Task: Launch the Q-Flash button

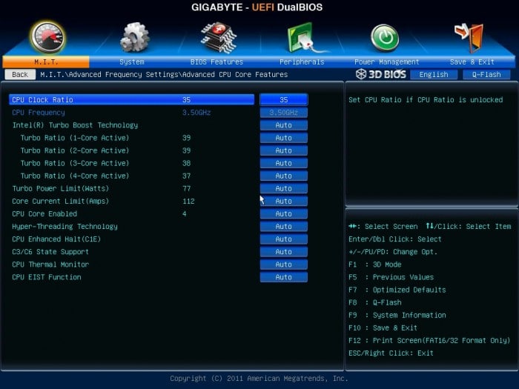Action: [x=486, y=74]
